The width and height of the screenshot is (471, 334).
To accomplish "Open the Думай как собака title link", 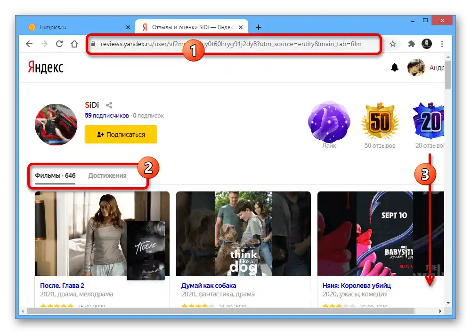I will coord(209,286).
